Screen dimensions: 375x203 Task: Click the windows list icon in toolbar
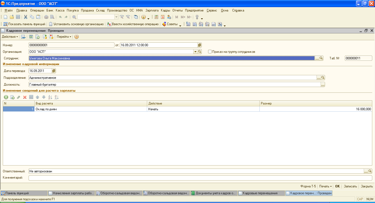click(136, 17)
